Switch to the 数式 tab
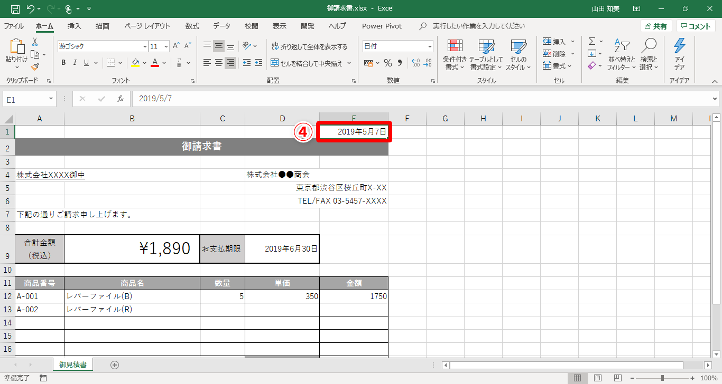722x384 pixels. point(192,26)
